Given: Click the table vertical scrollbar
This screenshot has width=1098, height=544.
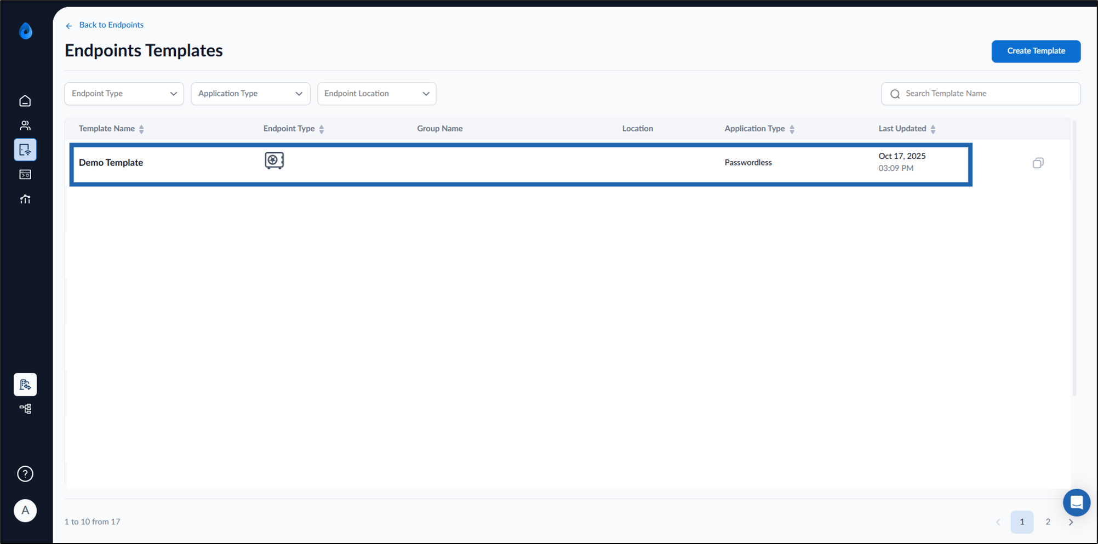Looking at the screenshot, I should point(1074,257).
